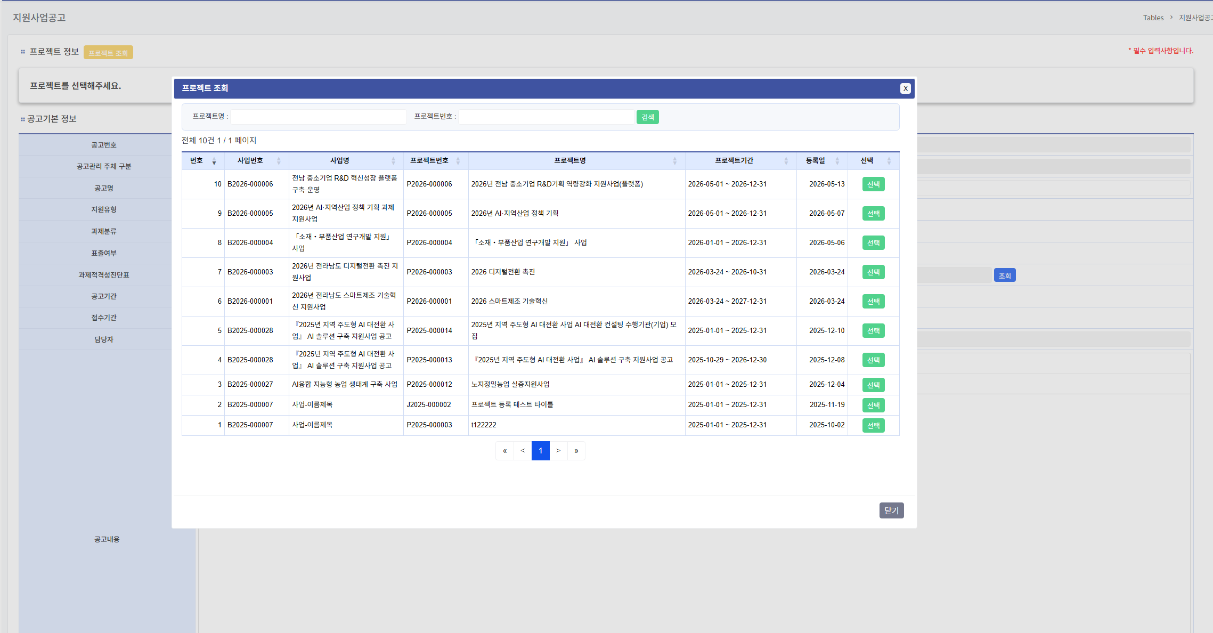This screenshot has width=1213, height=633.
Task: Click the 닫기 button in dialog footer
Action: point(892,510)
